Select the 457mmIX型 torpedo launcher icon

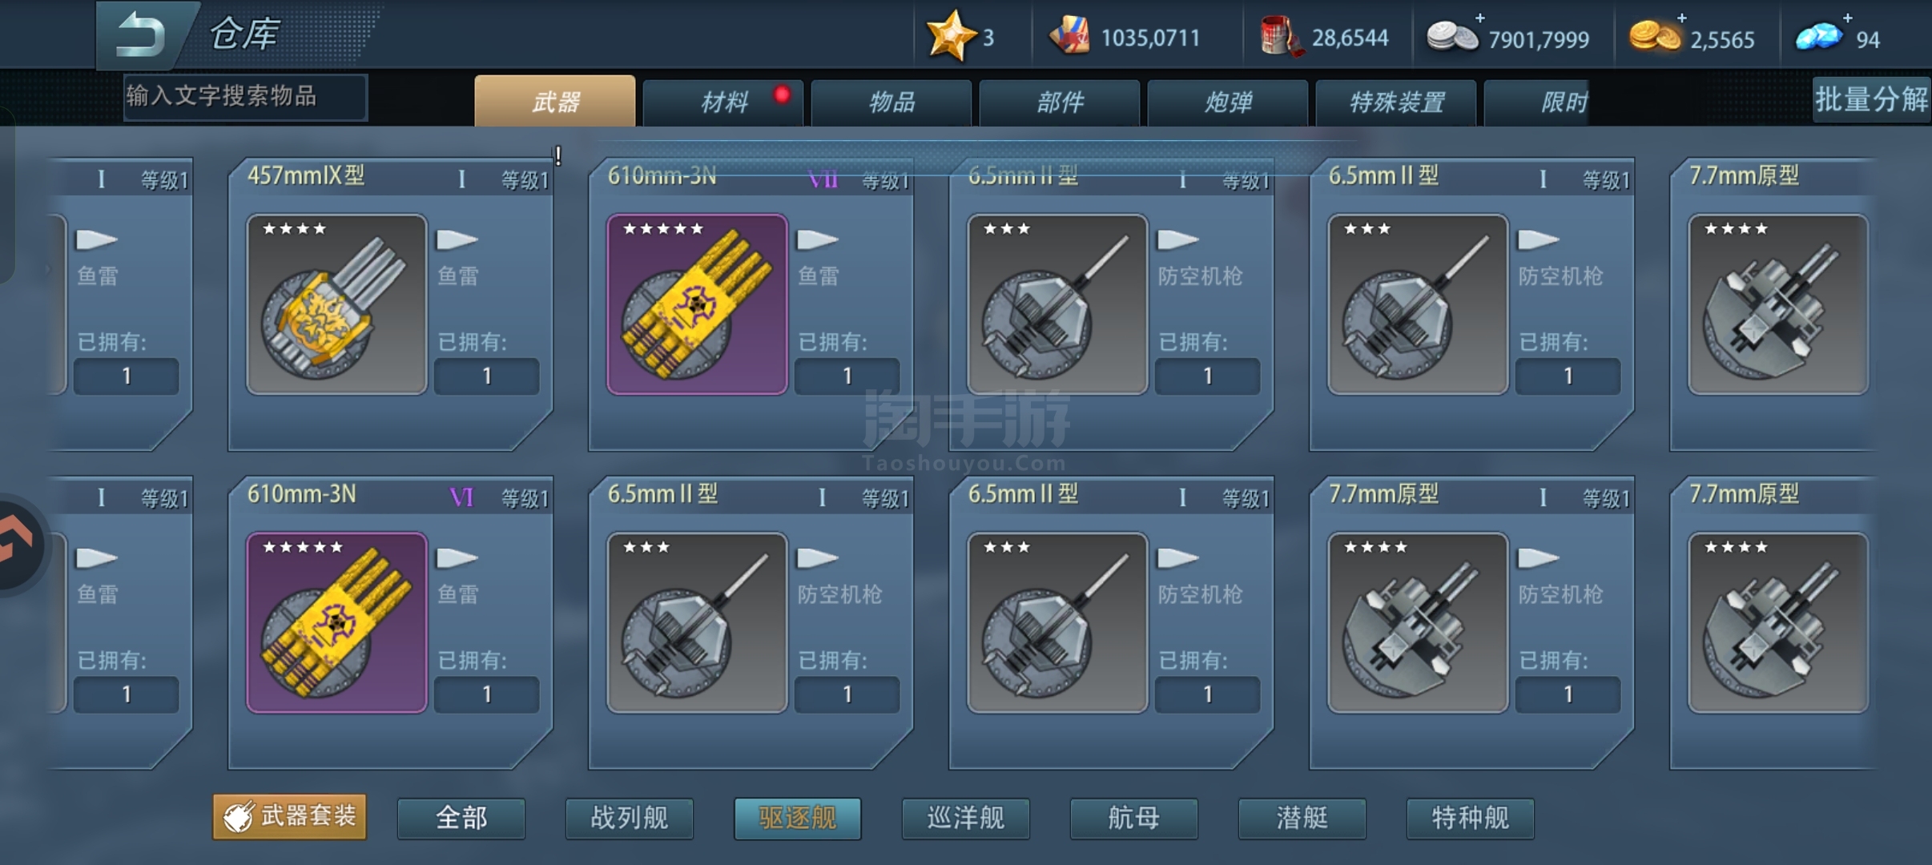[336, 304]
